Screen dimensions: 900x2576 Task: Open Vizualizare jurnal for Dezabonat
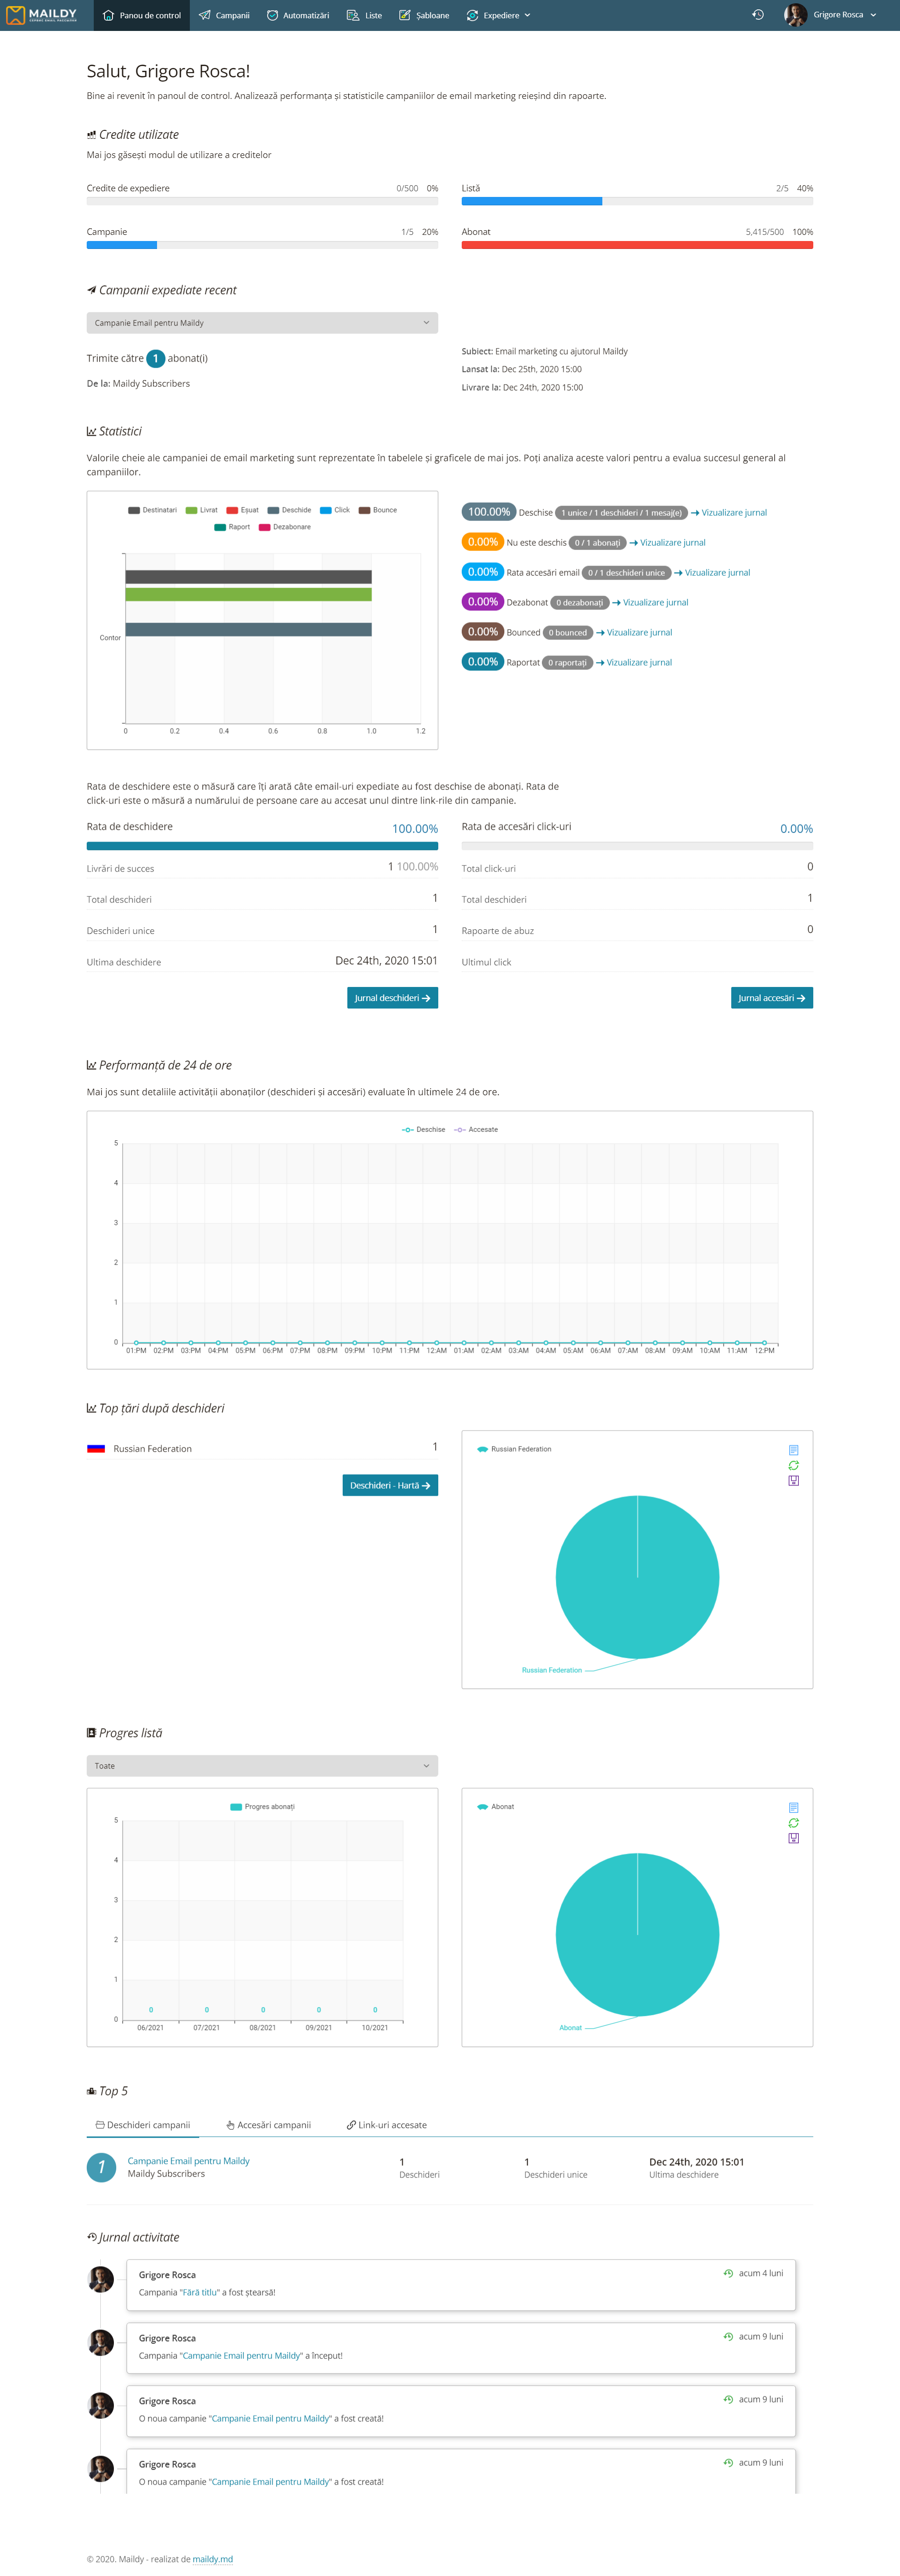(650, 603)
